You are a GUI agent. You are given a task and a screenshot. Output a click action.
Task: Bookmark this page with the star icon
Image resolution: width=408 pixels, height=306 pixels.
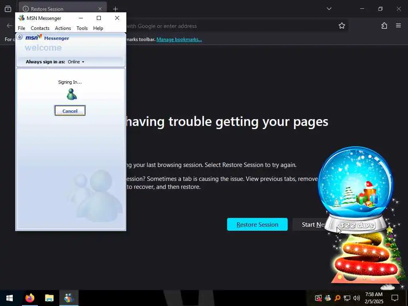tap(341, 25)
